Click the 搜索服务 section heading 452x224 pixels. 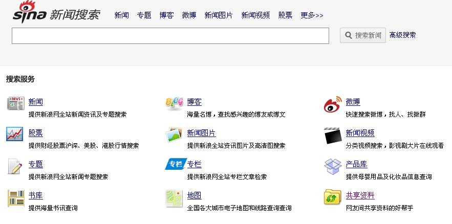20,79
